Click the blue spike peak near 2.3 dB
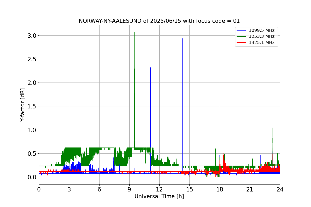The width and height of the screenshot is (311, 207). tap(150, 68)
